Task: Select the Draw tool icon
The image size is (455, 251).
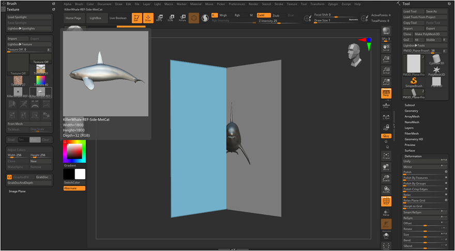Action: (x=148, y=18)
